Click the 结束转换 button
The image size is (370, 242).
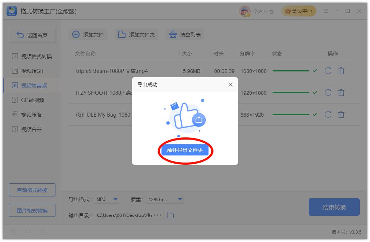pos(334,207)
